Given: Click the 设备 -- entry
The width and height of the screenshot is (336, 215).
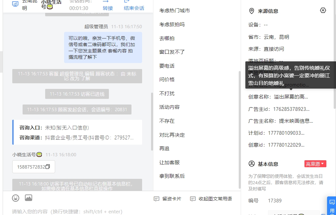Looking at the screenshot, I should click(258, 25).
